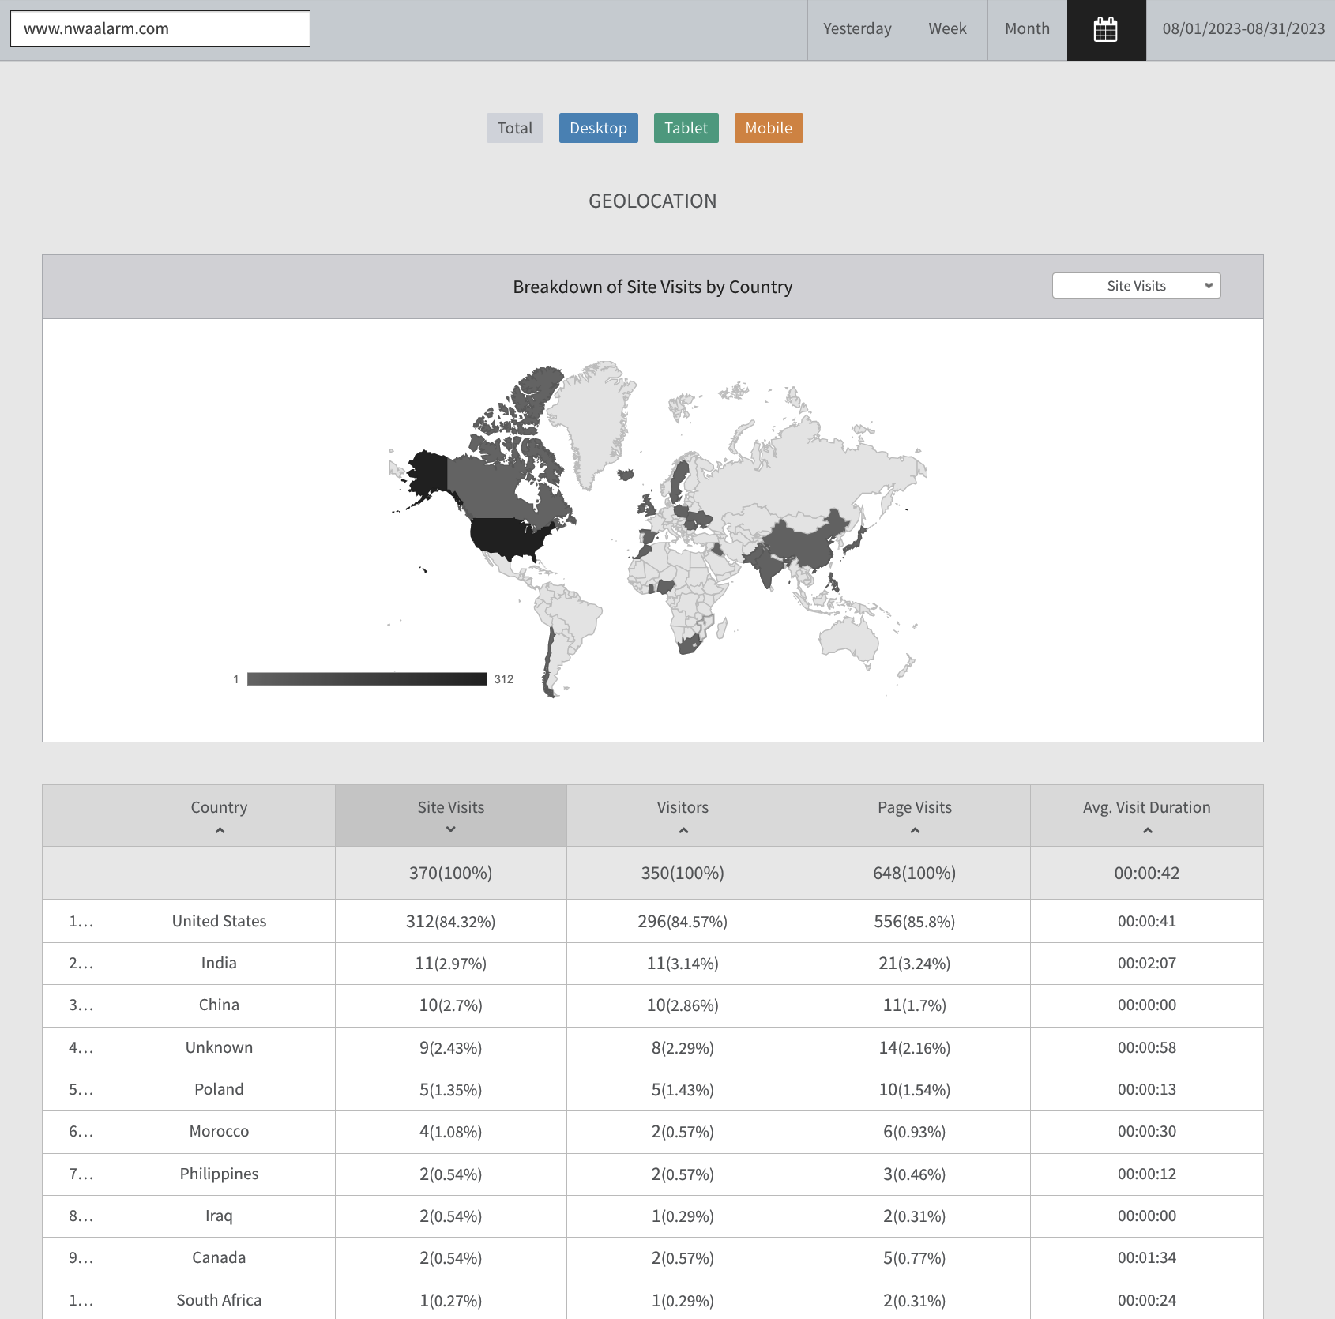The image size is (1335, 1319).
Task: Click the map color scale legend bar
Action: pos(367,679)
